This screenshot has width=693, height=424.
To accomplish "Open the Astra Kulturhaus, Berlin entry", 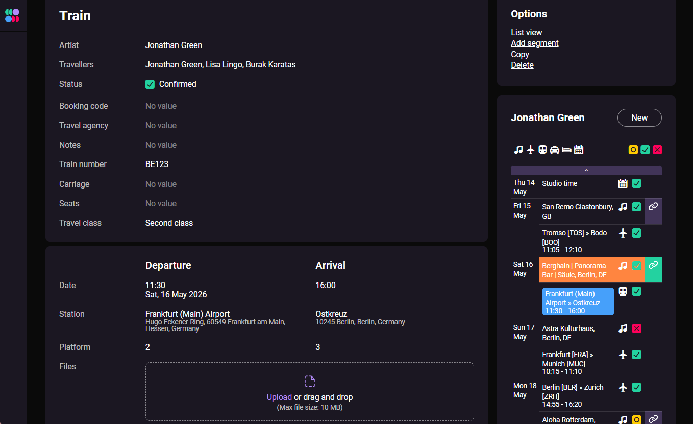I will [568, 333].
